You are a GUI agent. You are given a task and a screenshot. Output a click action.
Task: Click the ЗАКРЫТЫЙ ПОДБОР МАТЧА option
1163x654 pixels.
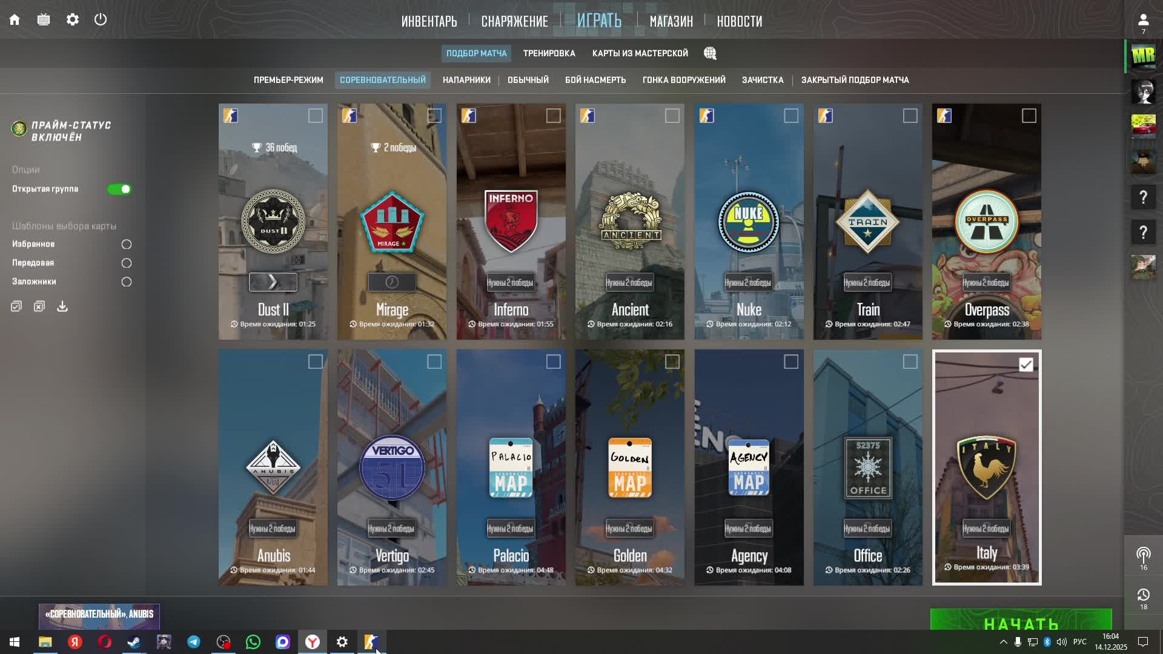[855, 80]
